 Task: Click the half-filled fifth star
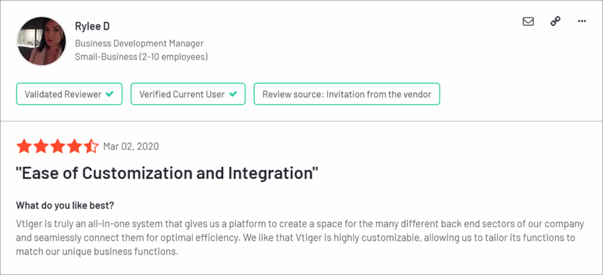[x=91, y=147]
